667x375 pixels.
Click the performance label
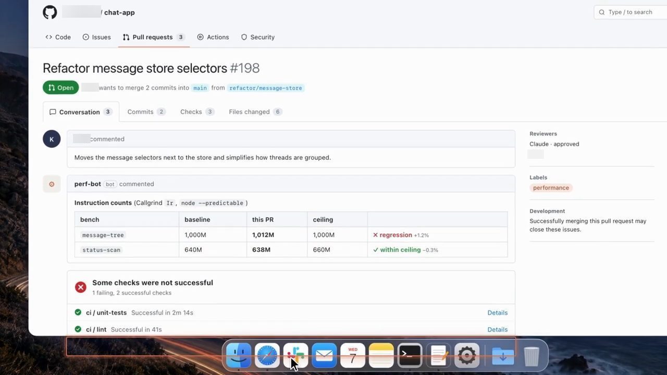pyautogui.click(x=551, y=187)
